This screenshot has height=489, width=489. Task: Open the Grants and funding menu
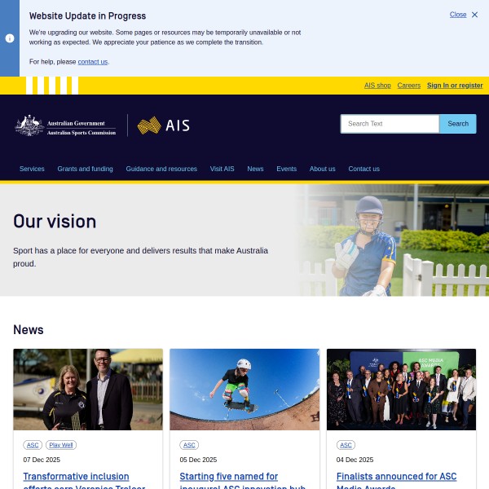pyautogui.click(x=85, y=169)
